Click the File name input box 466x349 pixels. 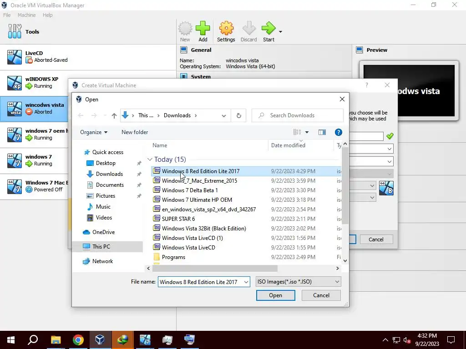tap(203, 282)
